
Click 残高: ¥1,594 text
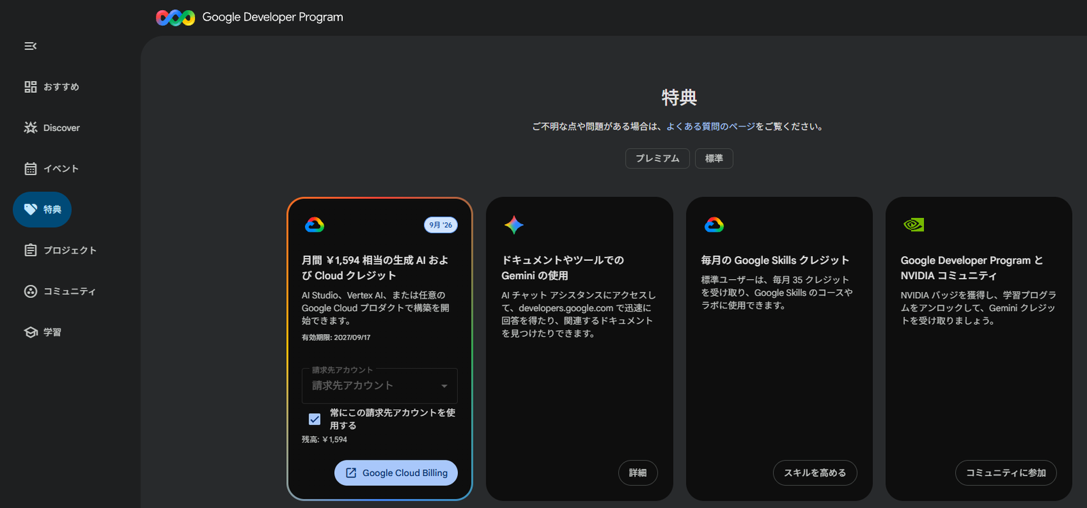pos(324,439)
